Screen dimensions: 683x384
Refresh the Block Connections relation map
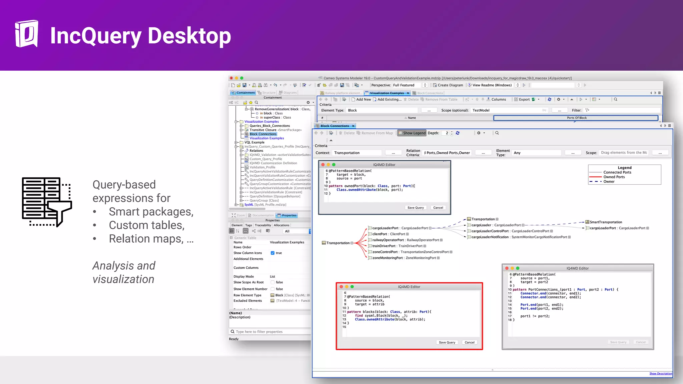click(458, 133)
